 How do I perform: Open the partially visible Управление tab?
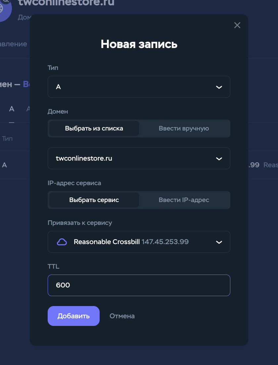13,44
